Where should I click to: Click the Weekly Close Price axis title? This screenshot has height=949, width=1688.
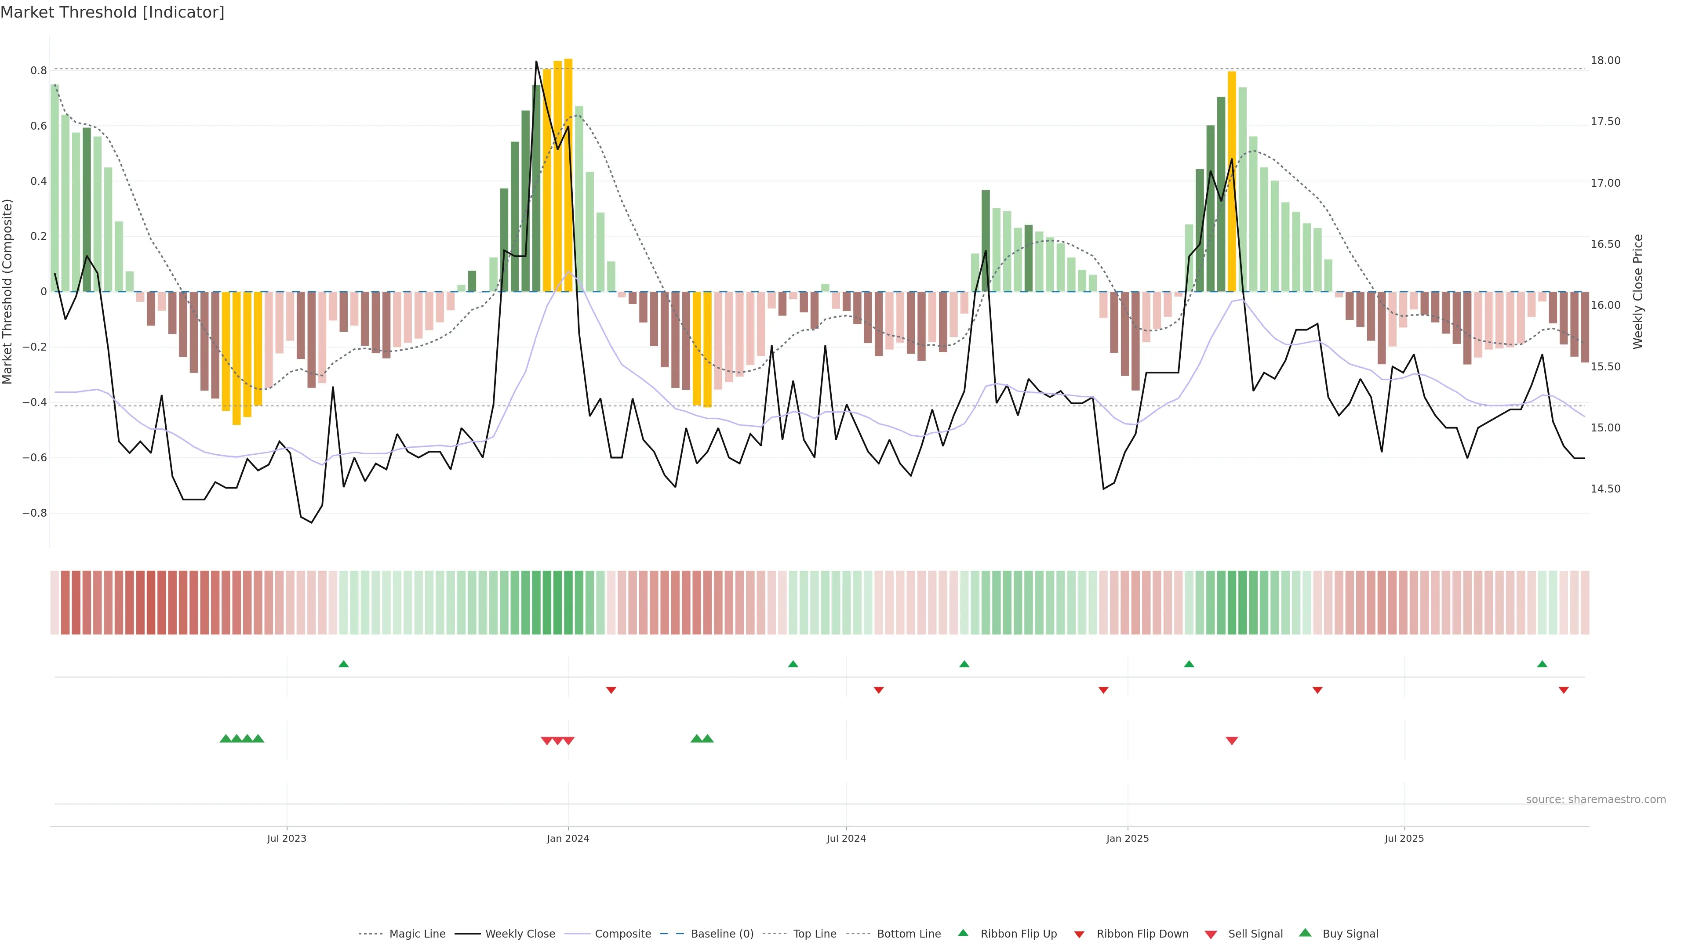click(1637, 291)
